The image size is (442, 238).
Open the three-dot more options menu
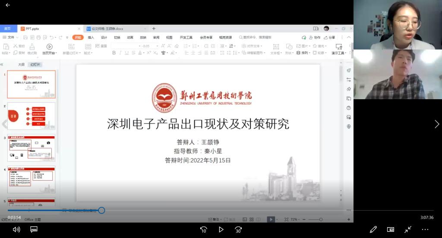click(x=425, y=229)
